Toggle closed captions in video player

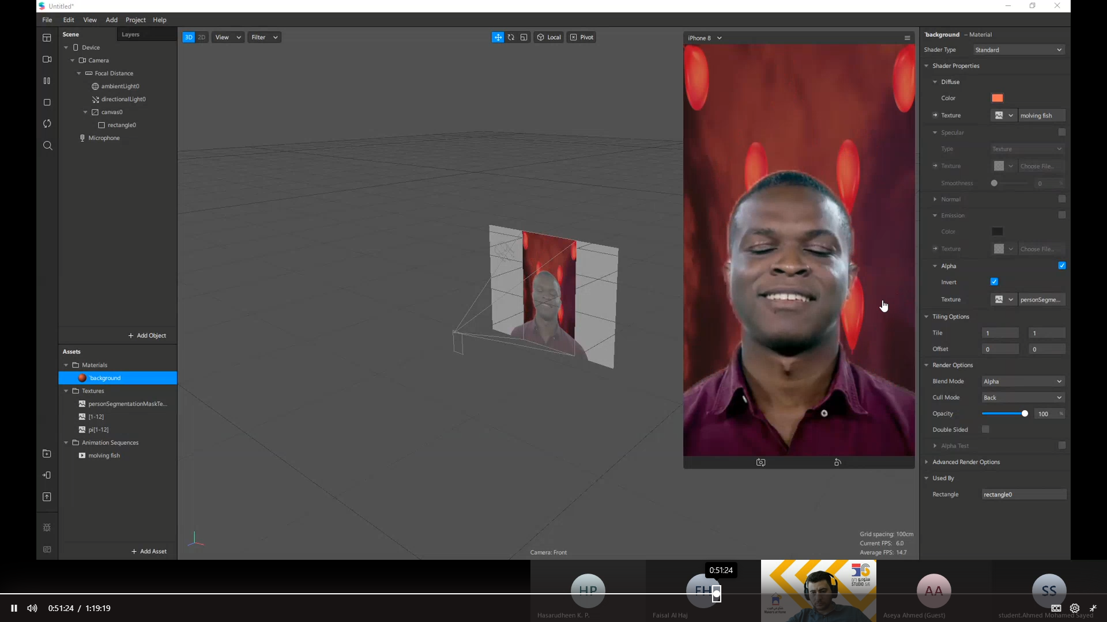(x=1056, y=608)
